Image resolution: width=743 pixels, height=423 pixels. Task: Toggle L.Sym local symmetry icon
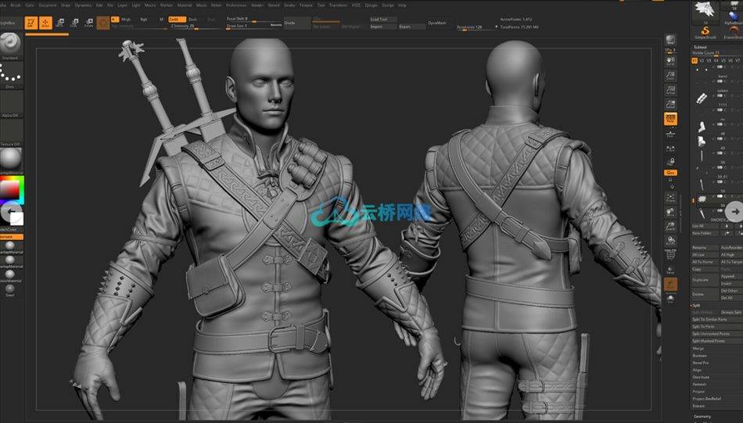tap(670, 149)
